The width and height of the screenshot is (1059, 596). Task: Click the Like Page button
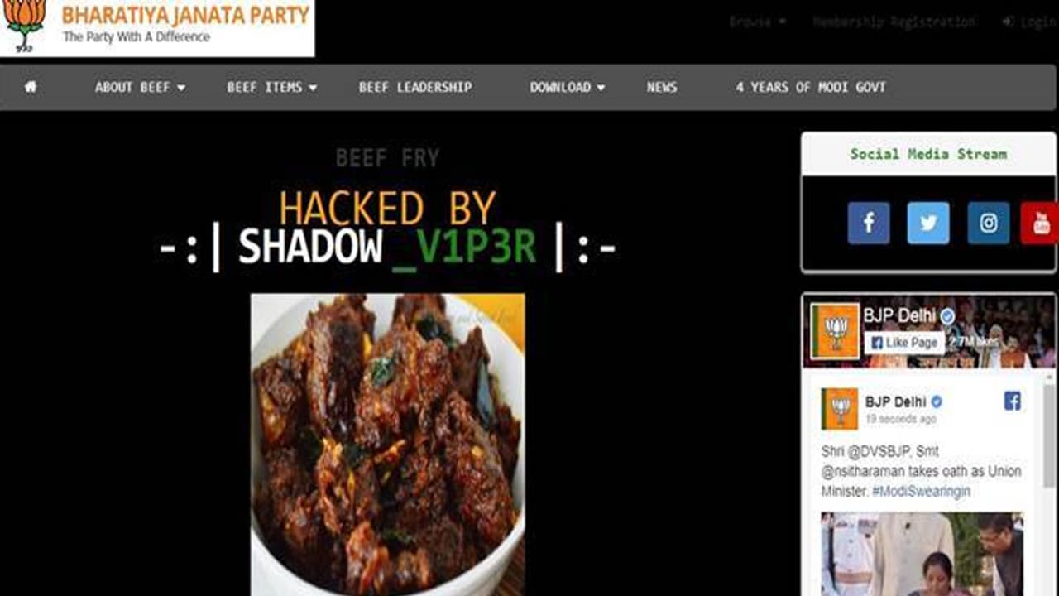(x=904, y=342)
